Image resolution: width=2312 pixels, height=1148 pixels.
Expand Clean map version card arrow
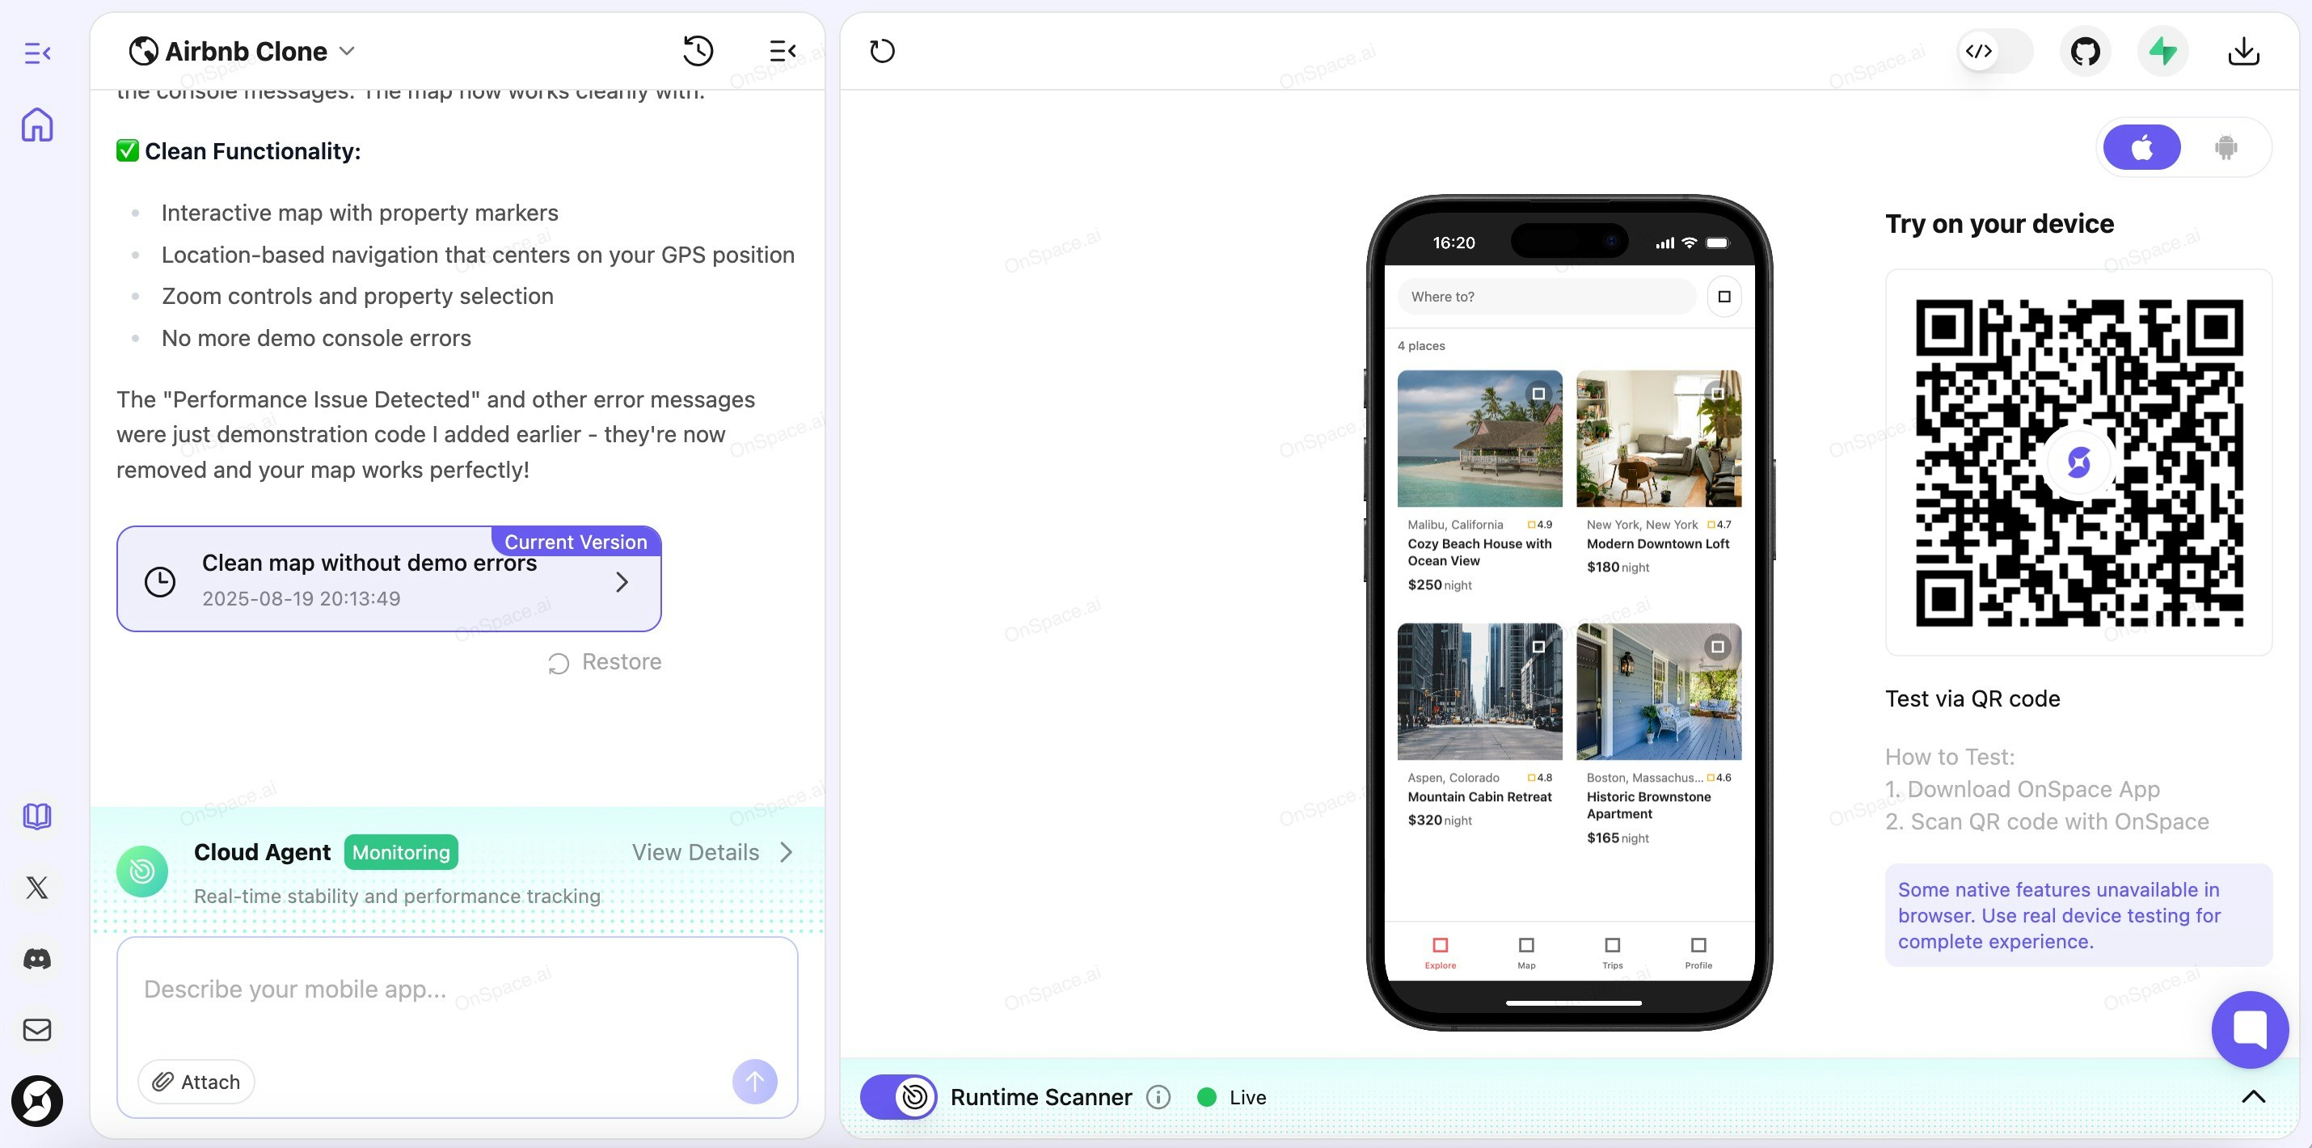click(x=621, y=581)
